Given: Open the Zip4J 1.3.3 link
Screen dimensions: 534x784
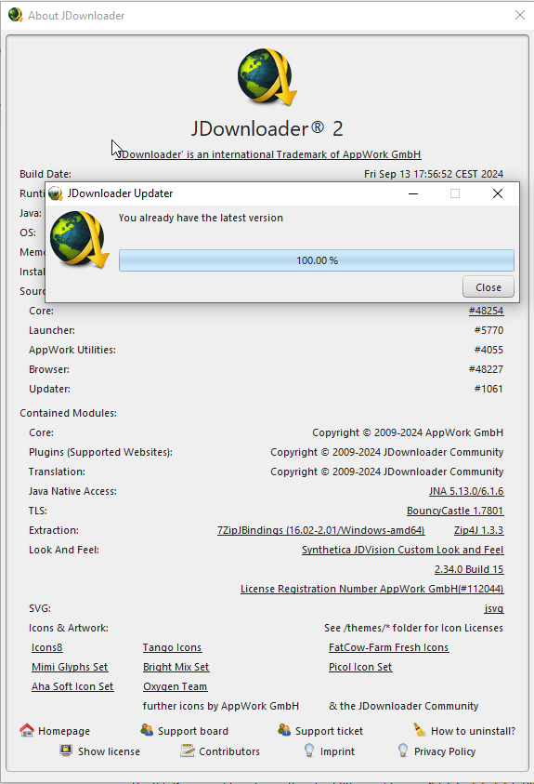Looking at the screenshot, I should point(478,530).
